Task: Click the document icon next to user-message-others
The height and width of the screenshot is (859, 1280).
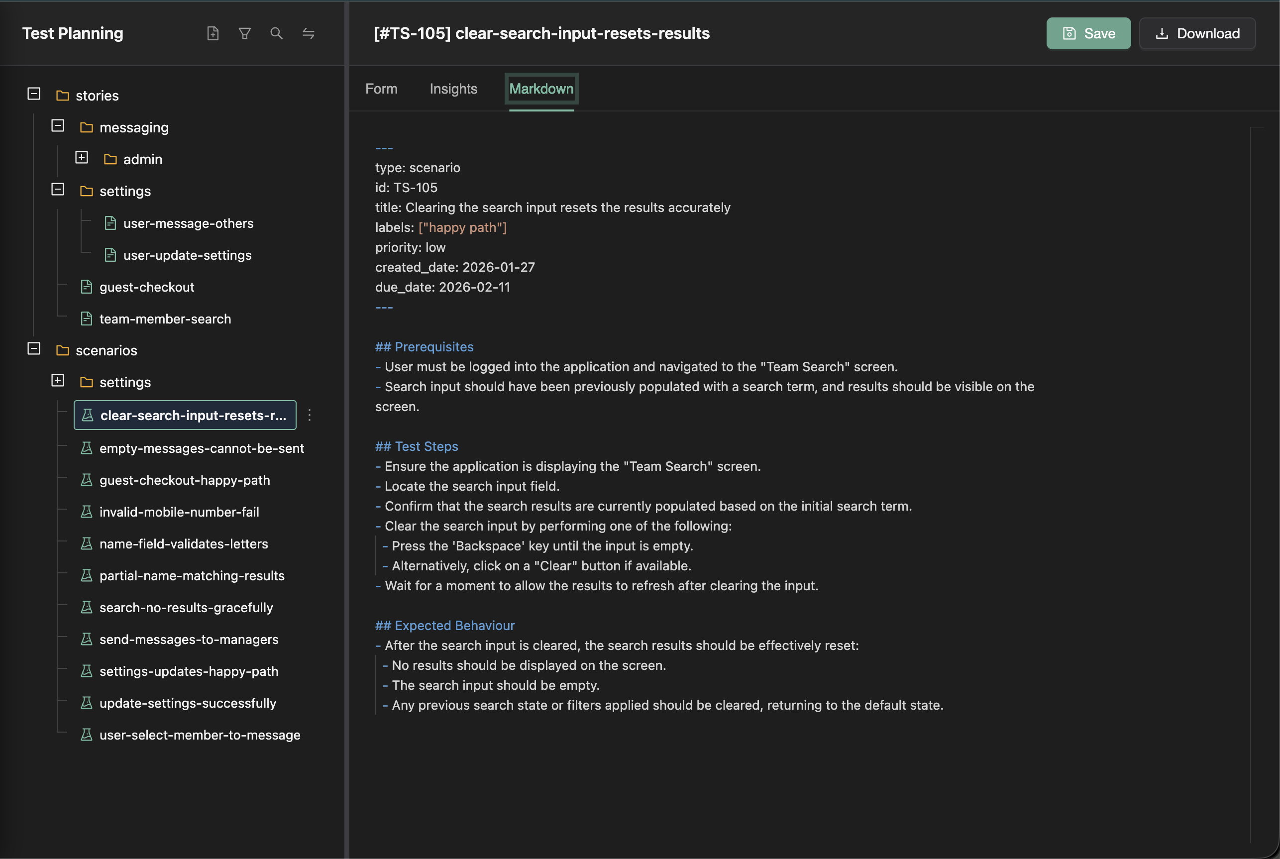Action: pos(110,223)
